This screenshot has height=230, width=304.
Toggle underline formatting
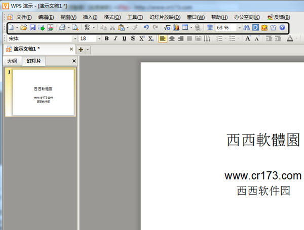(x=124, y=38)
